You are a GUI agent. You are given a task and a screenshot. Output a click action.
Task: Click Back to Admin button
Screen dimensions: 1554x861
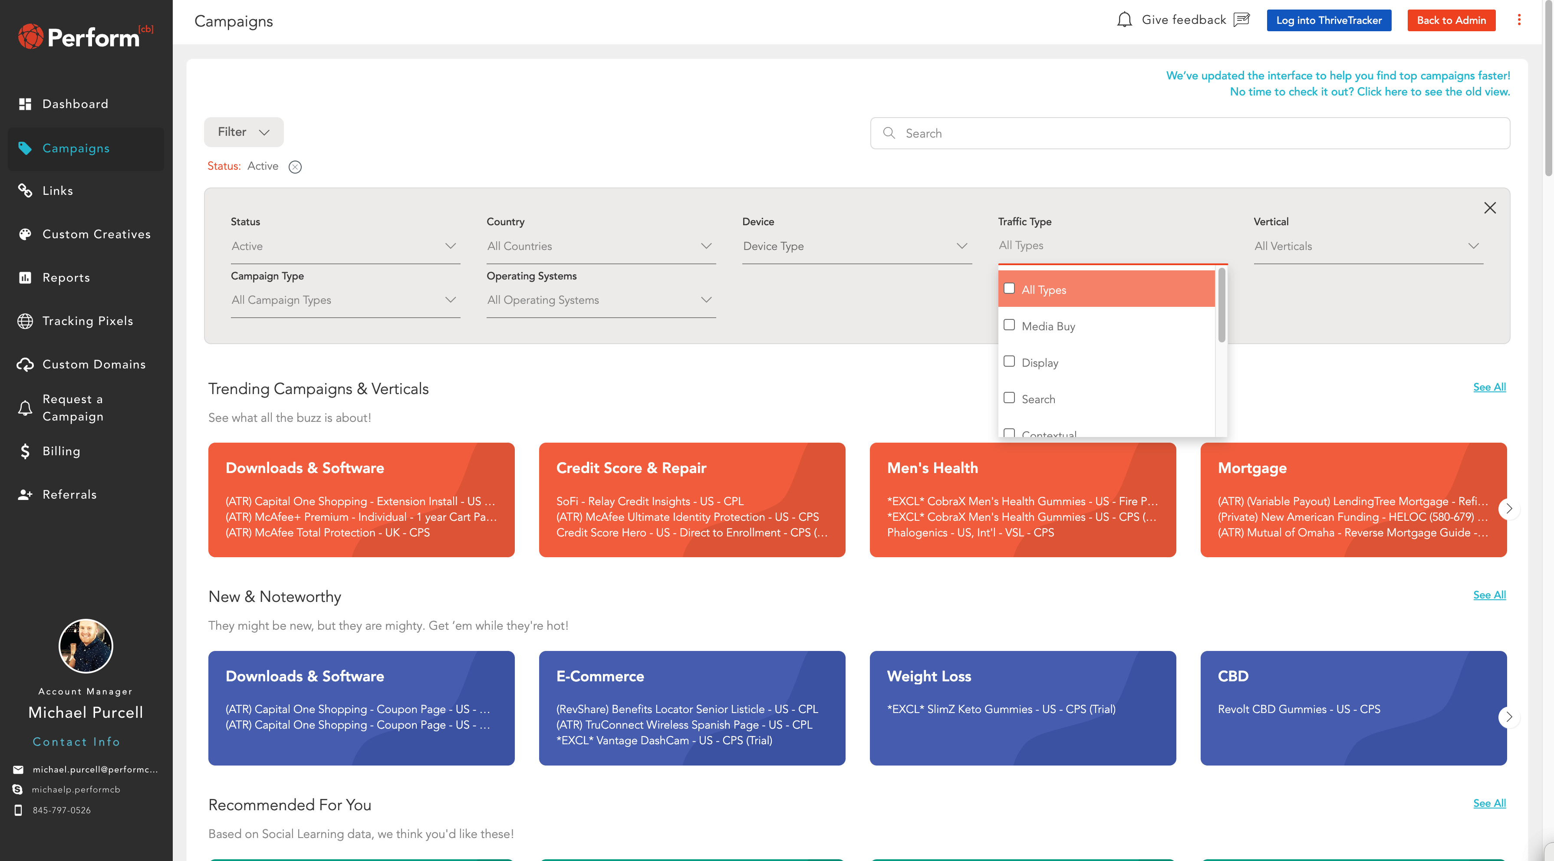click(1451, 20)
